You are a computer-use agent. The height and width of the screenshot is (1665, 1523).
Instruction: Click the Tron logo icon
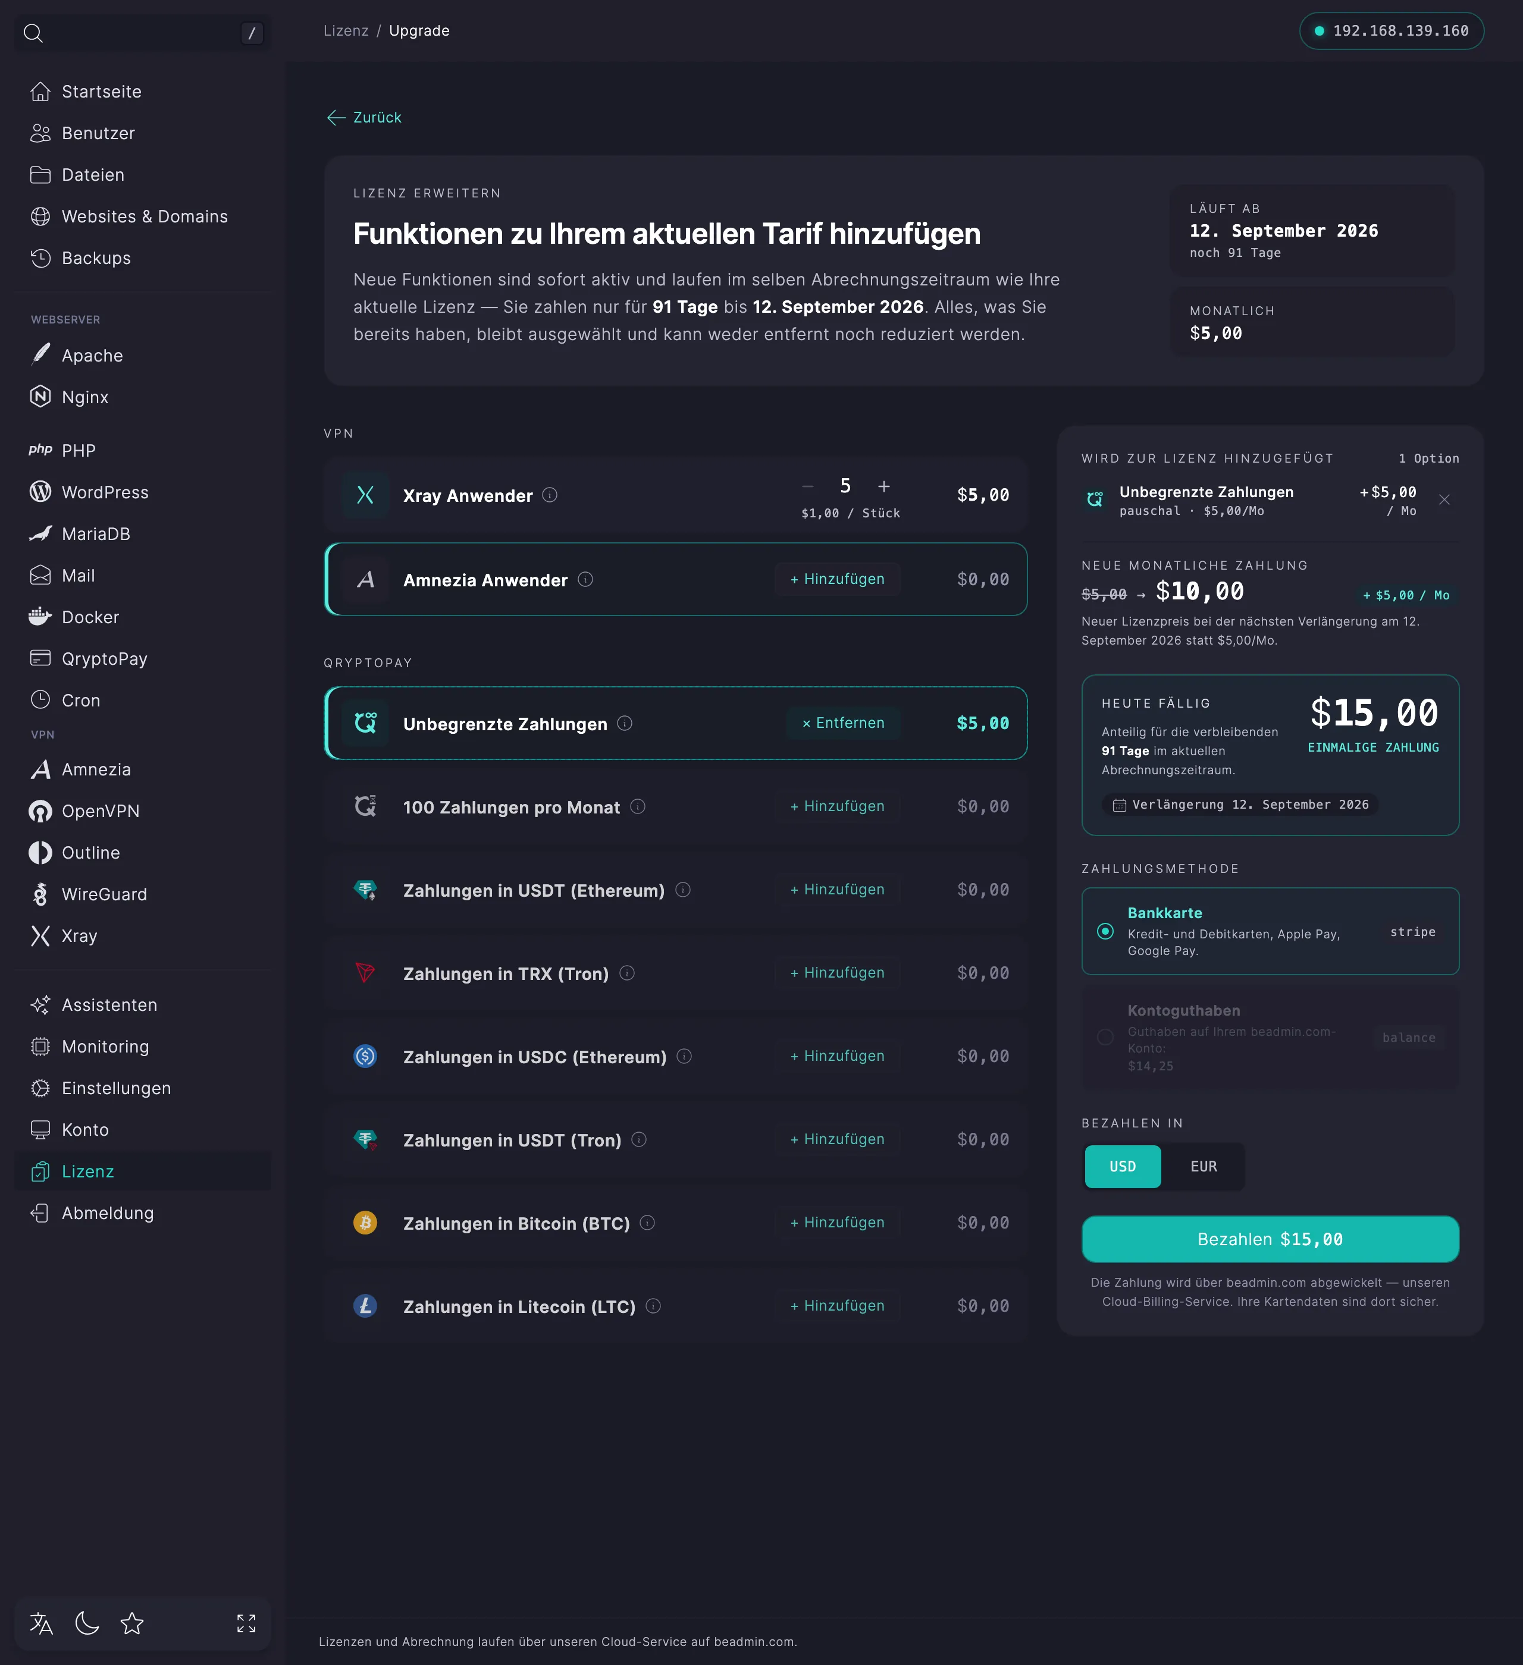point(365,973)
